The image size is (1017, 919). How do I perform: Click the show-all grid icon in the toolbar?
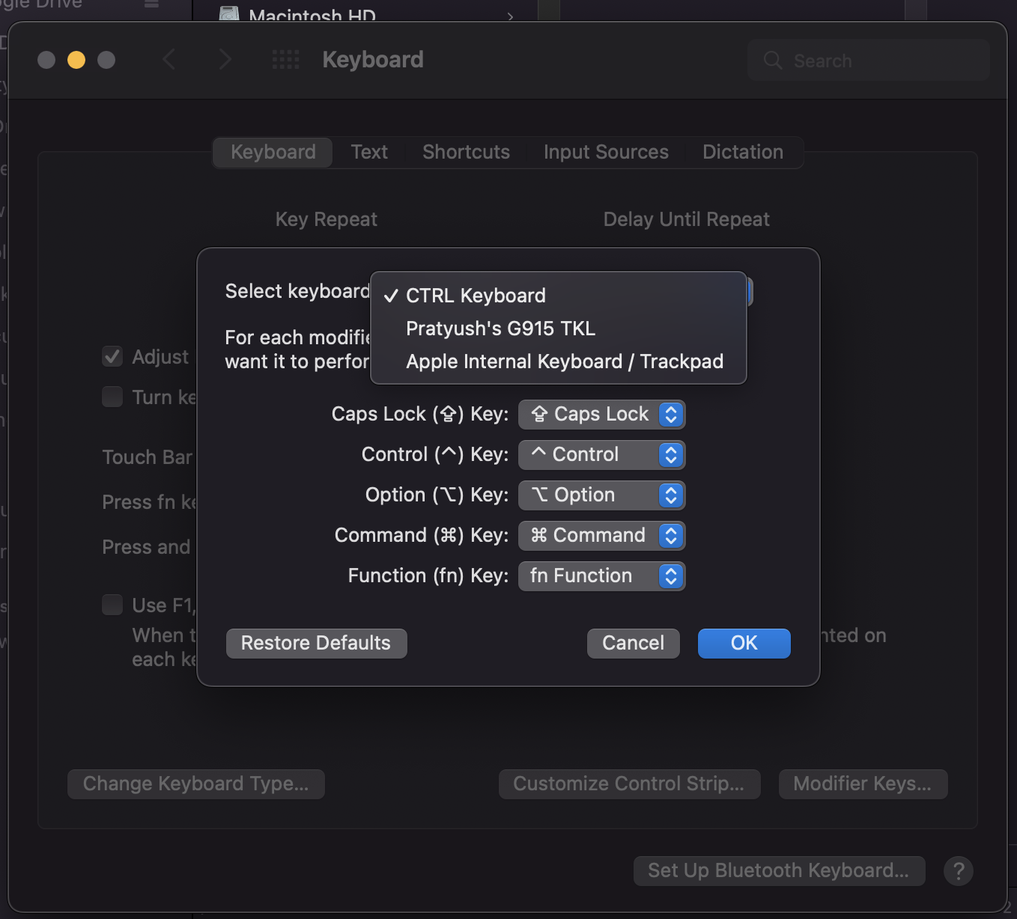coord(285,59)
